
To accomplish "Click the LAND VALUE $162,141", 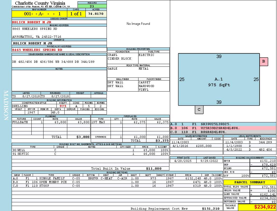I will (268, 194).
